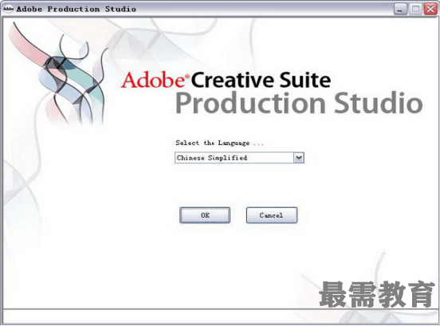Minimize the Adobe Production Studio window
Image resolution: width=440 pixels, height=326 pixels.
[x=400, y=10]
